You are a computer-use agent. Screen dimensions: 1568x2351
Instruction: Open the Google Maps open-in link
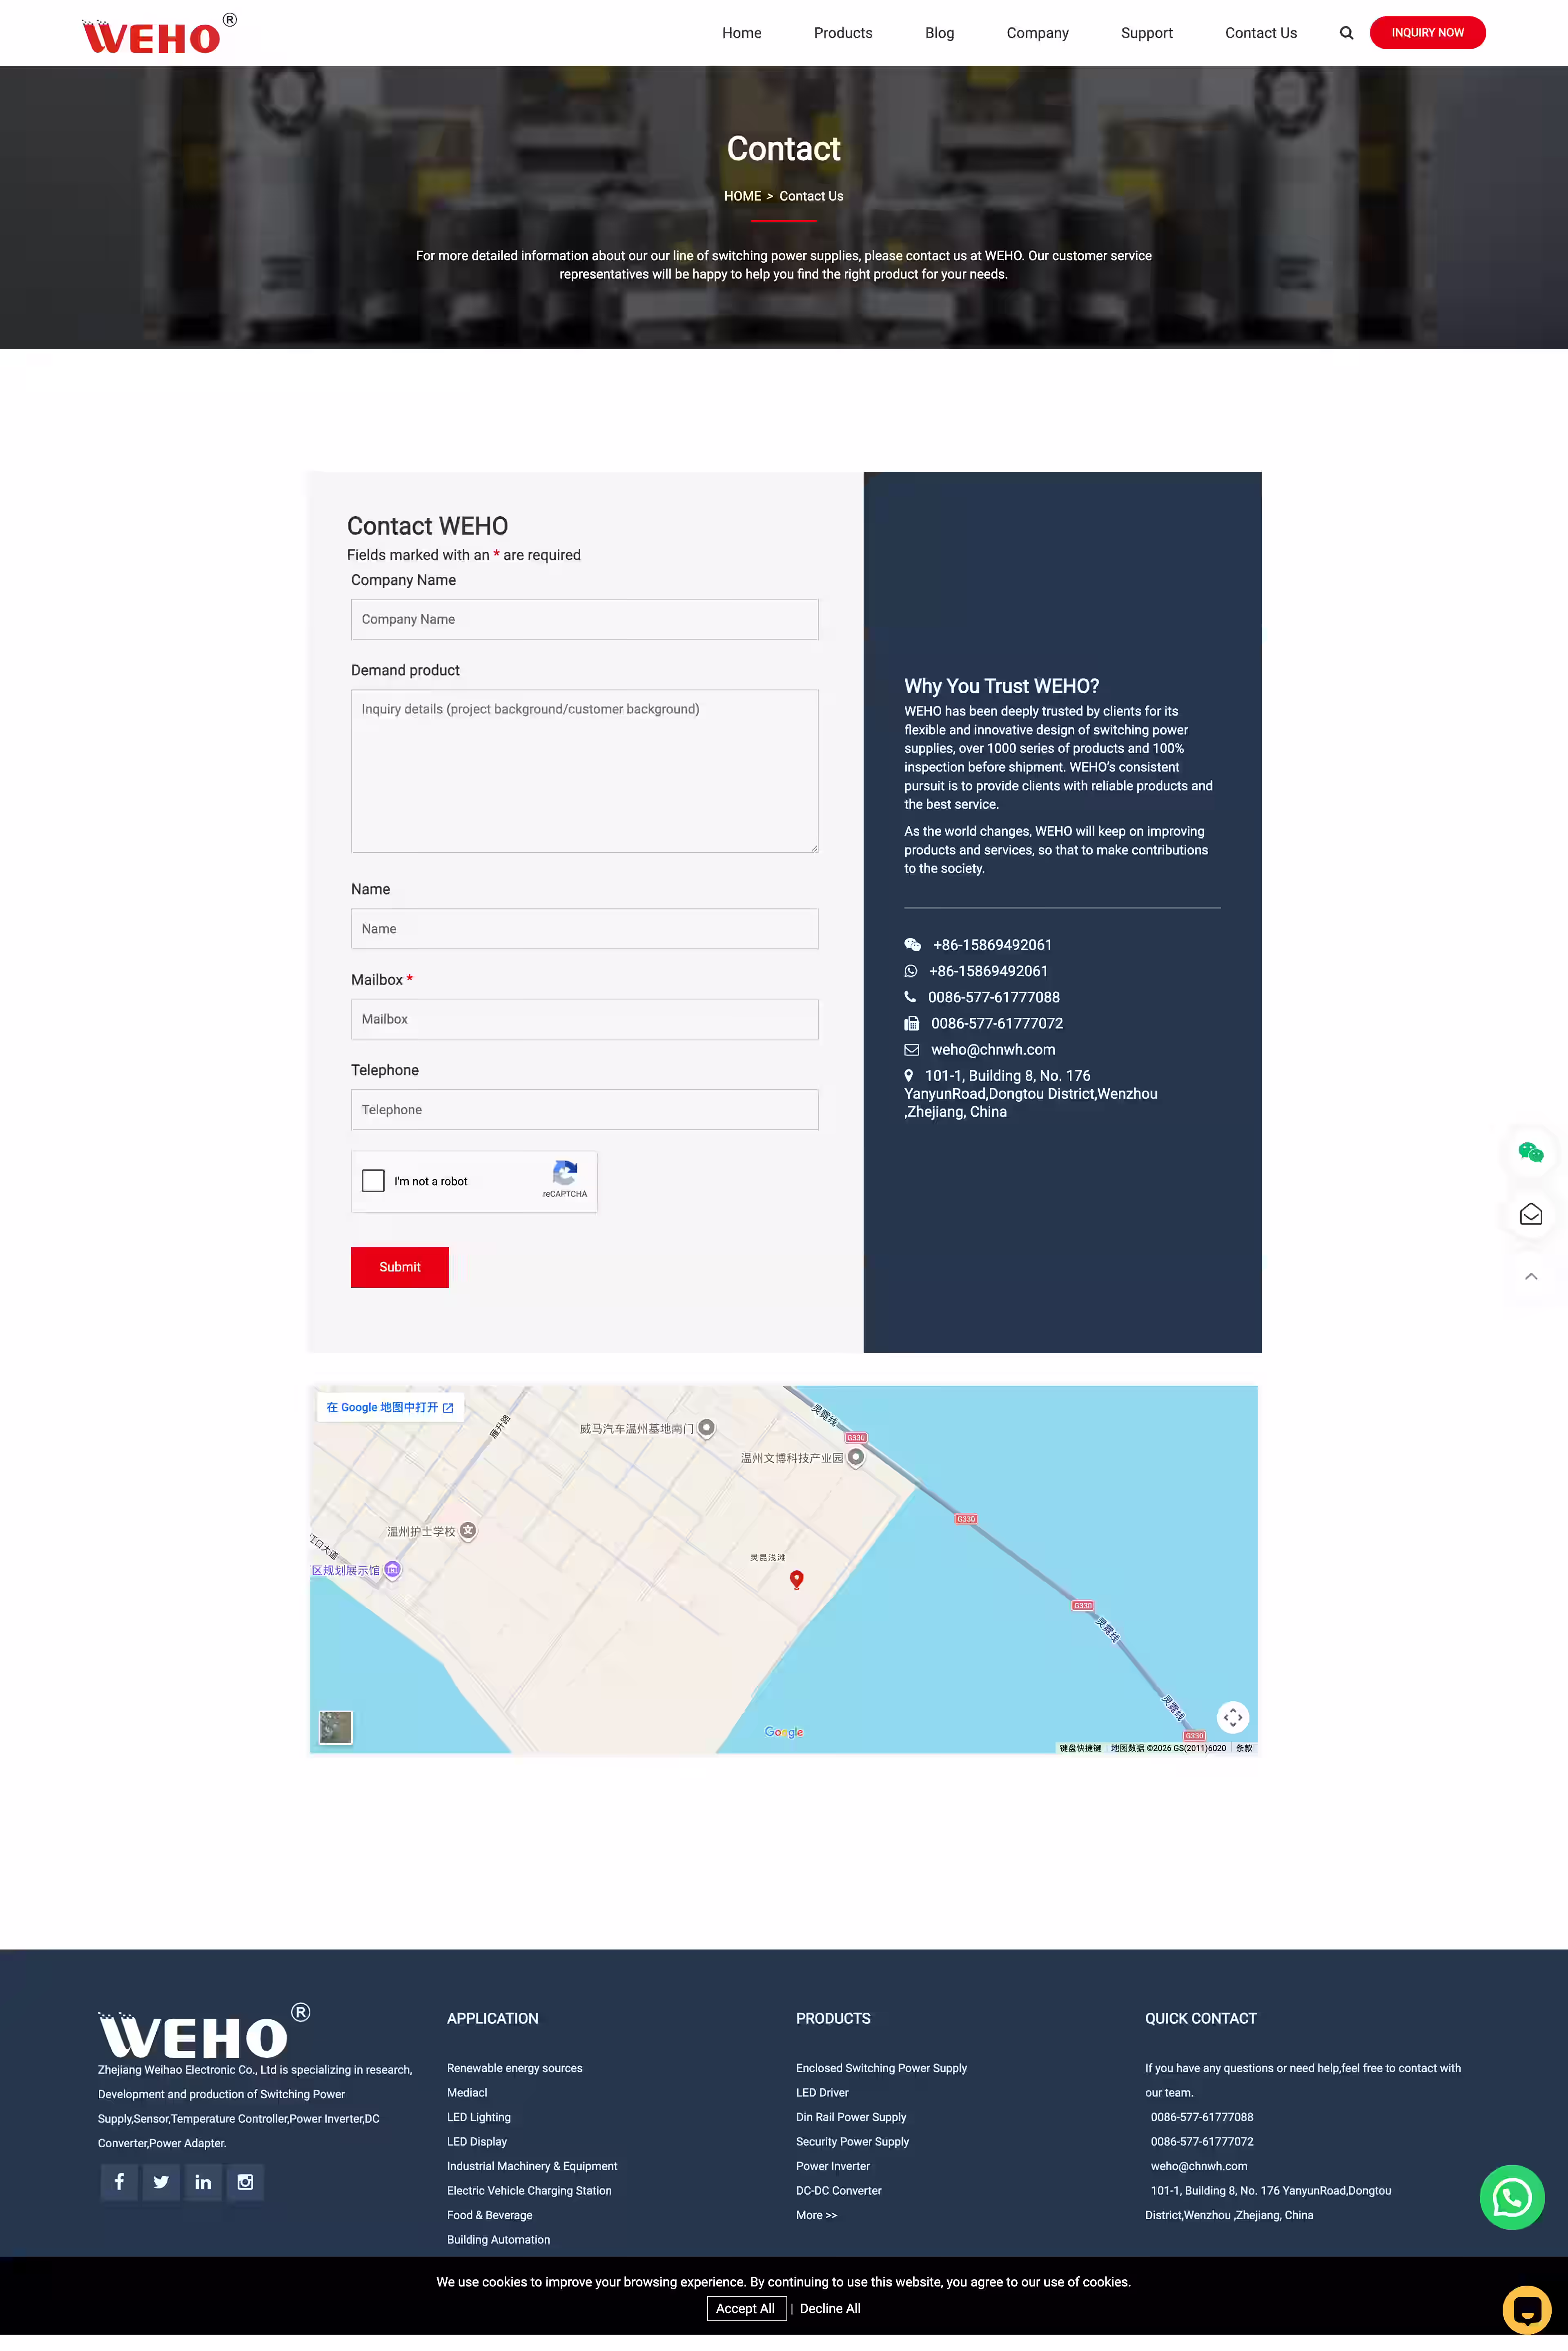coord(389,1407)
